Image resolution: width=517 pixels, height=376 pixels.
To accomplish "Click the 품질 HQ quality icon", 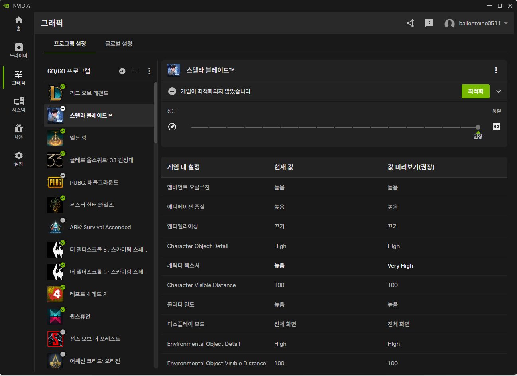I will (x=496, y=126).
